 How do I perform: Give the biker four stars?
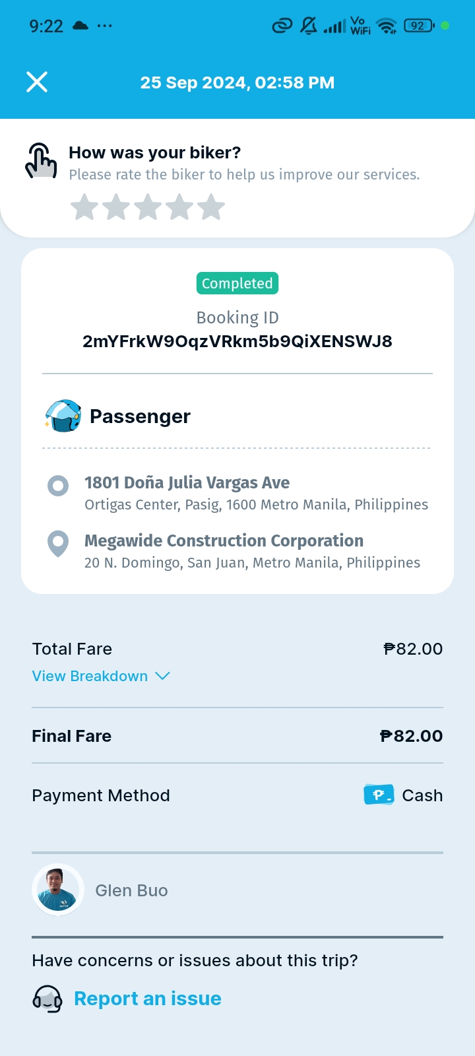(x=179, y=207)
